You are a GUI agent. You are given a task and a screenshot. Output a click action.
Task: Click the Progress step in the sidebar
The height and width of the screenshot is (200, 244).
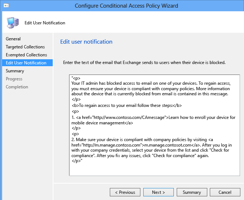point(14,79)
